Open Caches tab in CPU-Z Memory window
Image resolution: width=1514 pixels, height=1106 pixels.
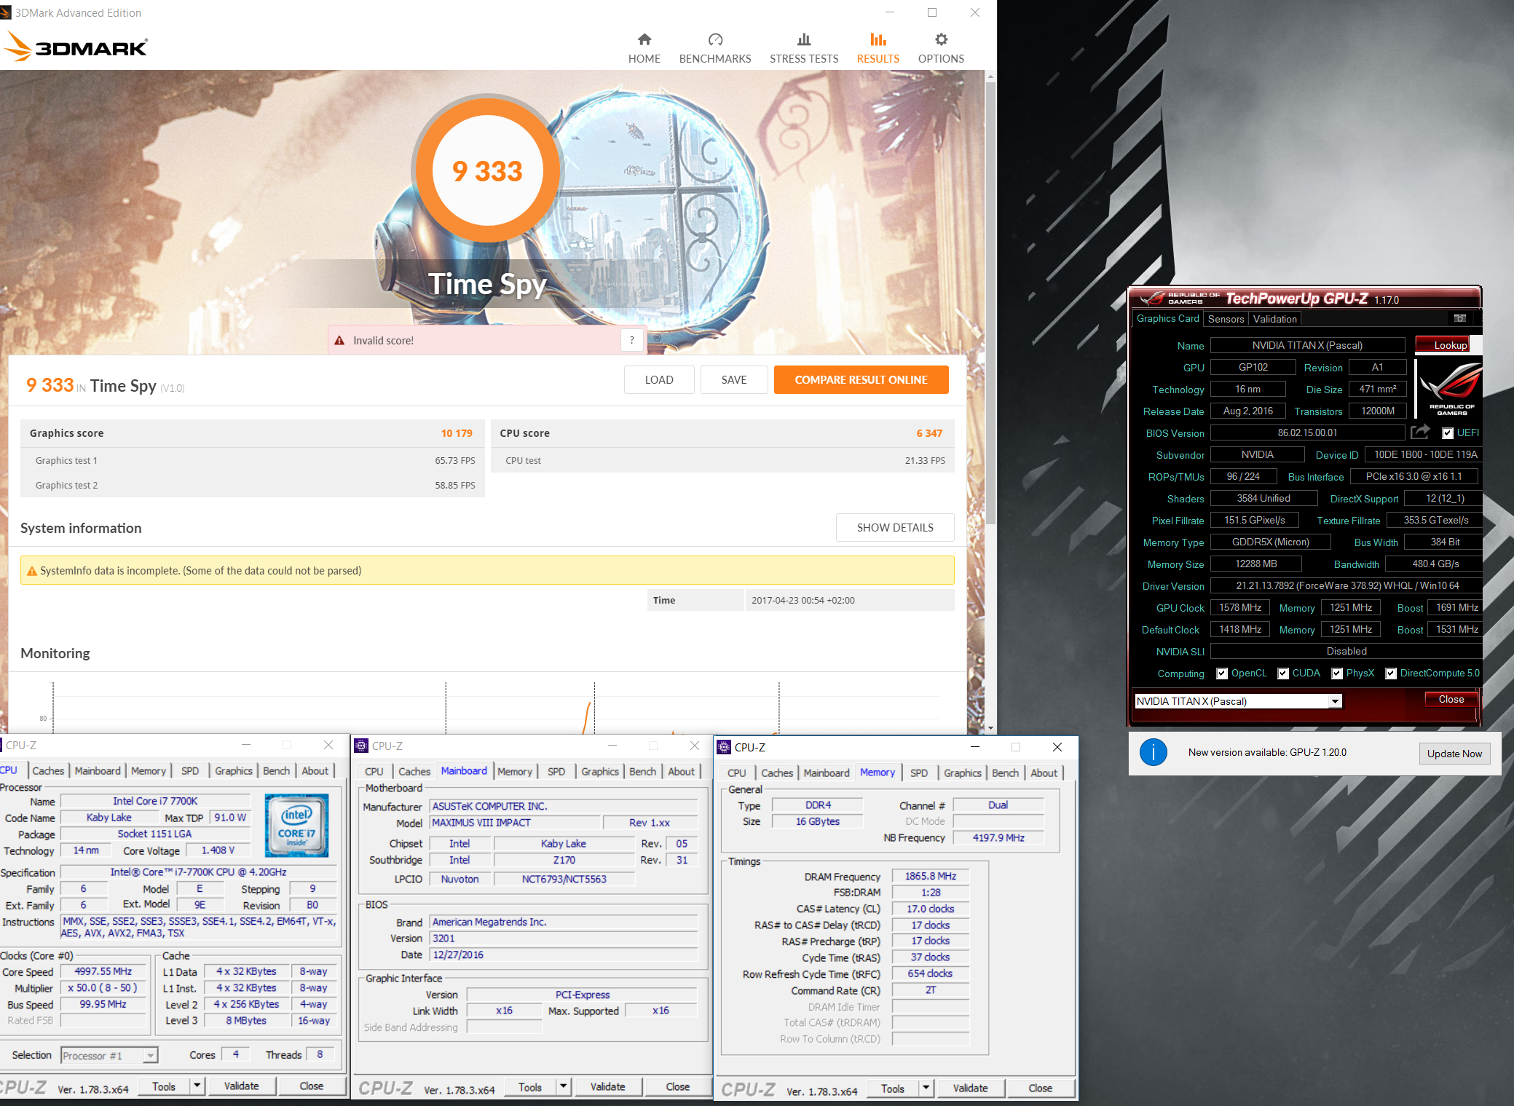tap(776, 773)
